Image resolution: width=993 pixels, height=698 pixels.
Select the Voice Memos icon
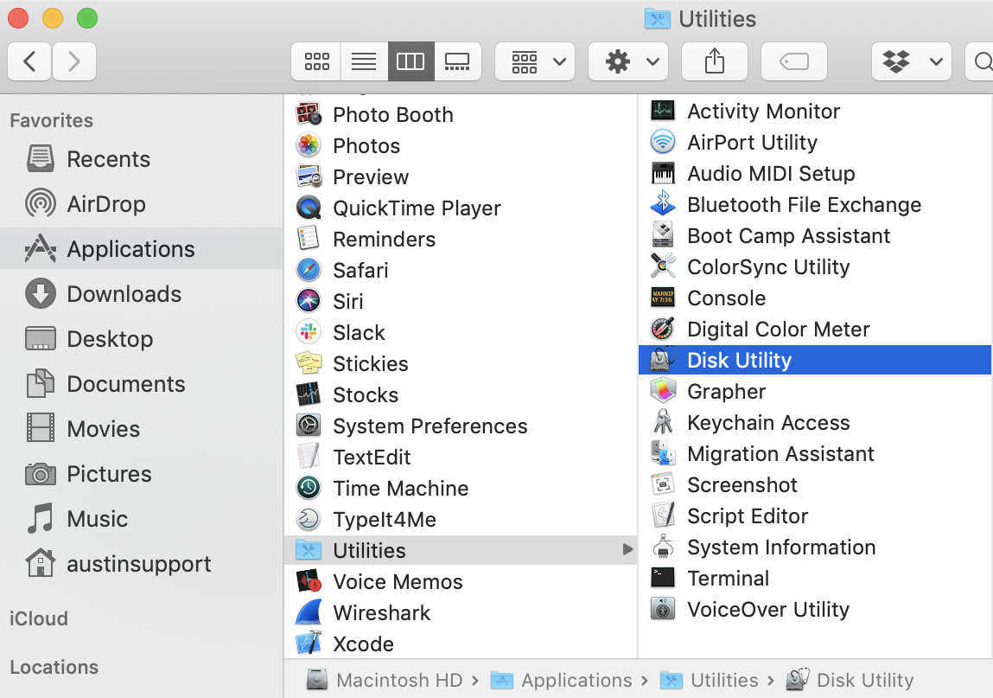(x=309, y=581)
